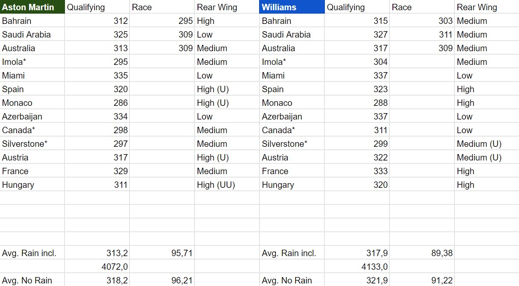Click the High (UU) rear wing cell
The image size is (519, 286).
point(227,185)
